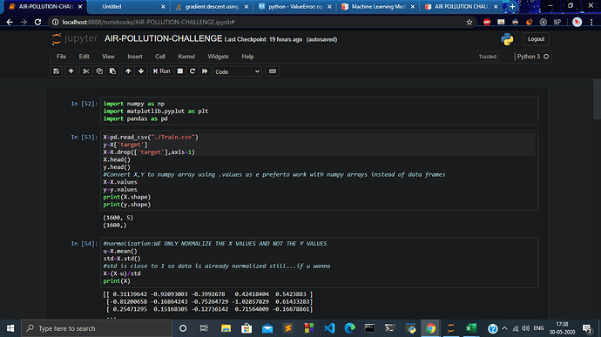Open Task View on taskbar
This screenshot has height=337, width=601.
(204, 328)
